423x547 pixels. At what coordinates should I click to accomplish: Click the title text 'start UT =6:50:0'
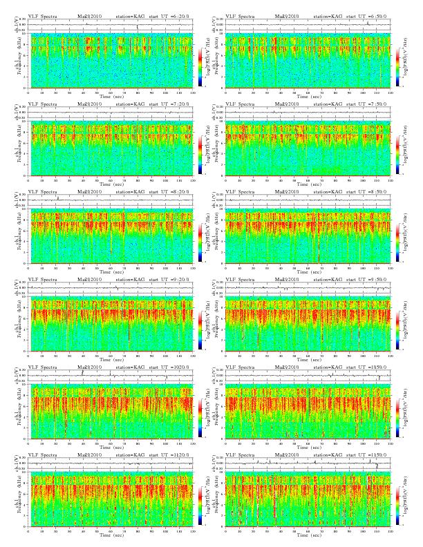(366, 16)
